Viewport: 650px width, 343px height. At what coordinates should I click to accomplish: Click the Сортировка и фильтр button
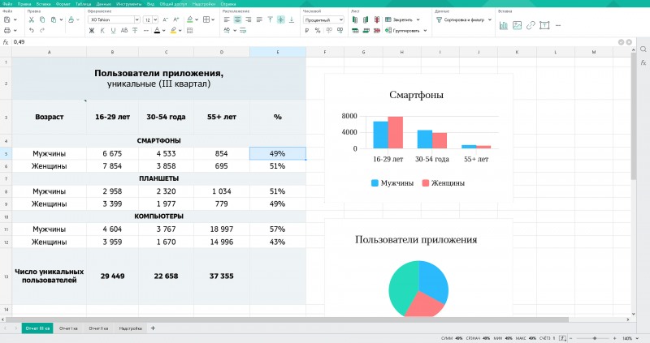click(464, 19)
